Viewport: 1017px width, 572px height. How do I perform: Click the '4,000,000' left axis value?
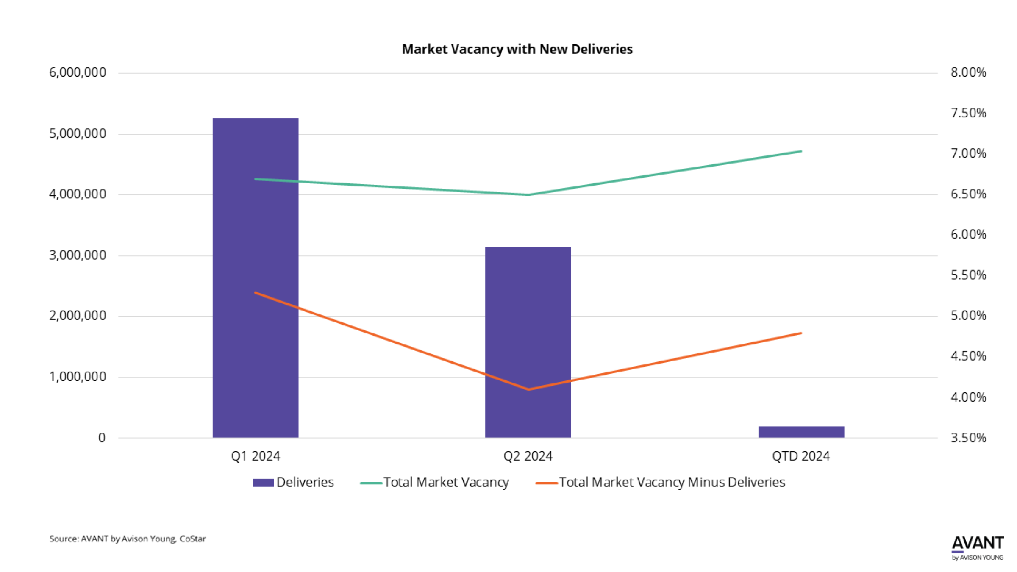coord(78,194)
